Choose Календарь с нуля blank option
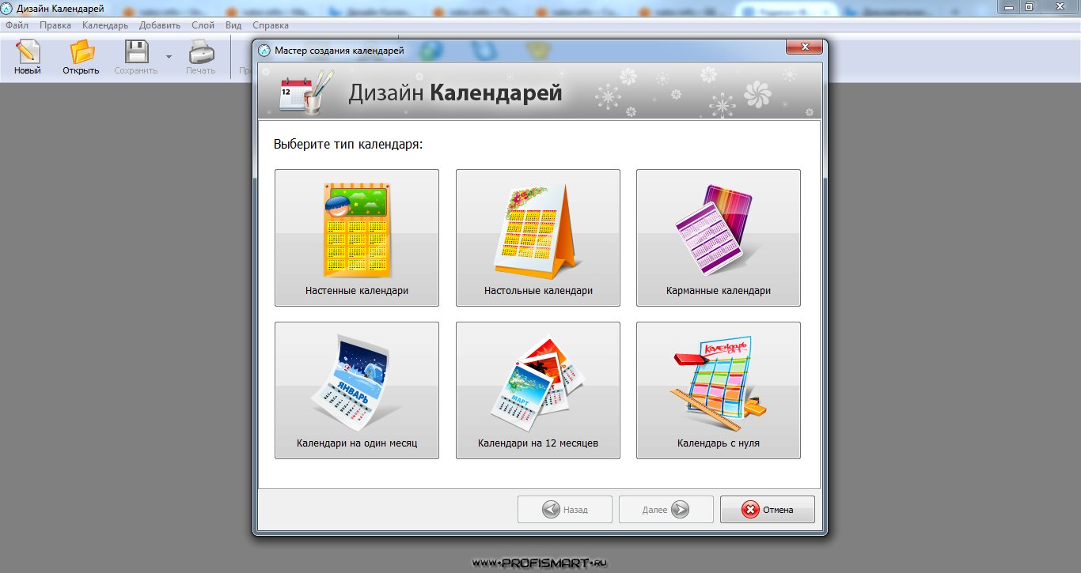Image resolution: width=1081 pixels, height=573 pixels. (x=719, y=390)
